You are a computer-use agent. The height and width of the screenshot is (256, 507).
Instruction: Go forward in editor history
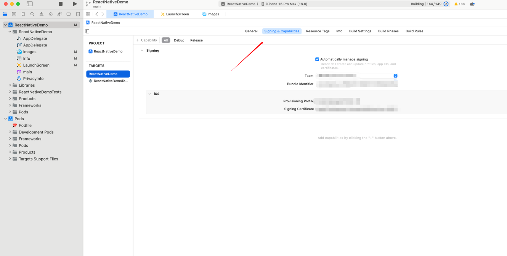pyautogui.click(x=103, y=14)
